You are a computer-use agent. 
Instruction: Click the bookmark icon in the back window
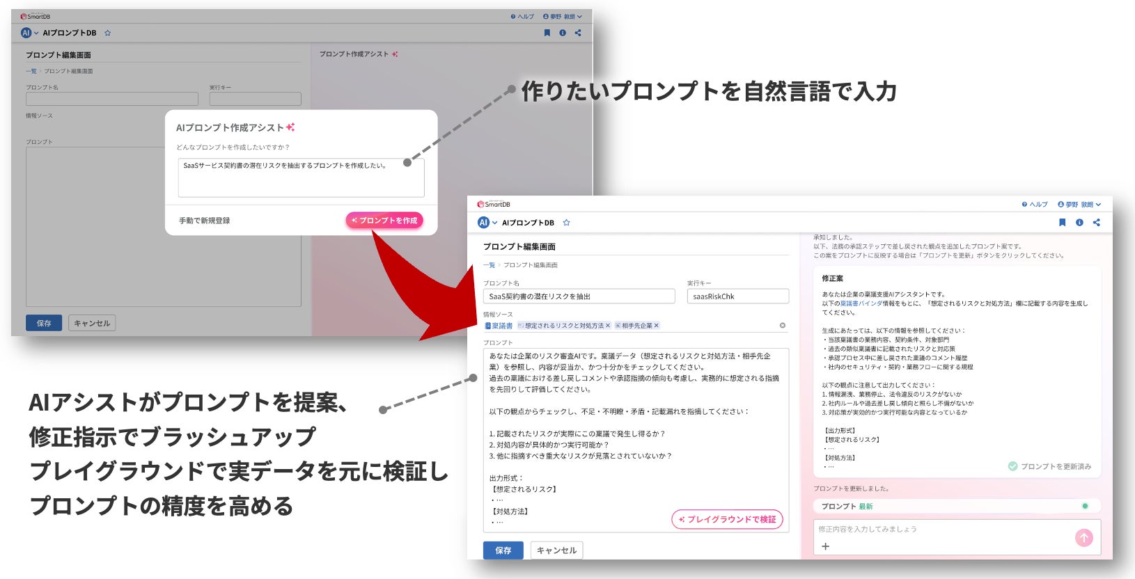pos(547,33)
